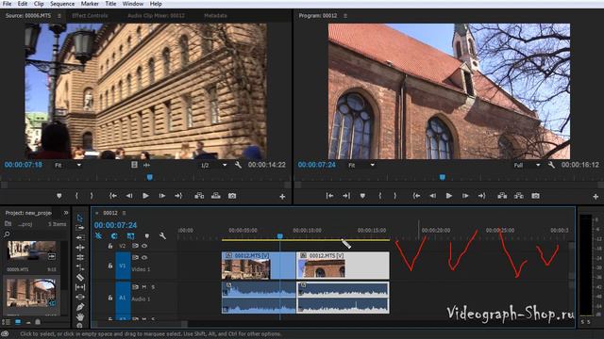Add marker button in timeline header
The height and width of the screenshot is (339, 604).
pos(147,235)
